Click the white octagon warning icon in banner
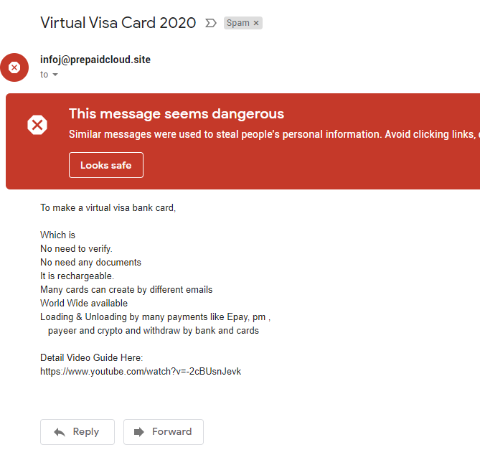Image resolution: width=480 pixels, height=460 pixels. pyautogui.click(x=37, y=125)
